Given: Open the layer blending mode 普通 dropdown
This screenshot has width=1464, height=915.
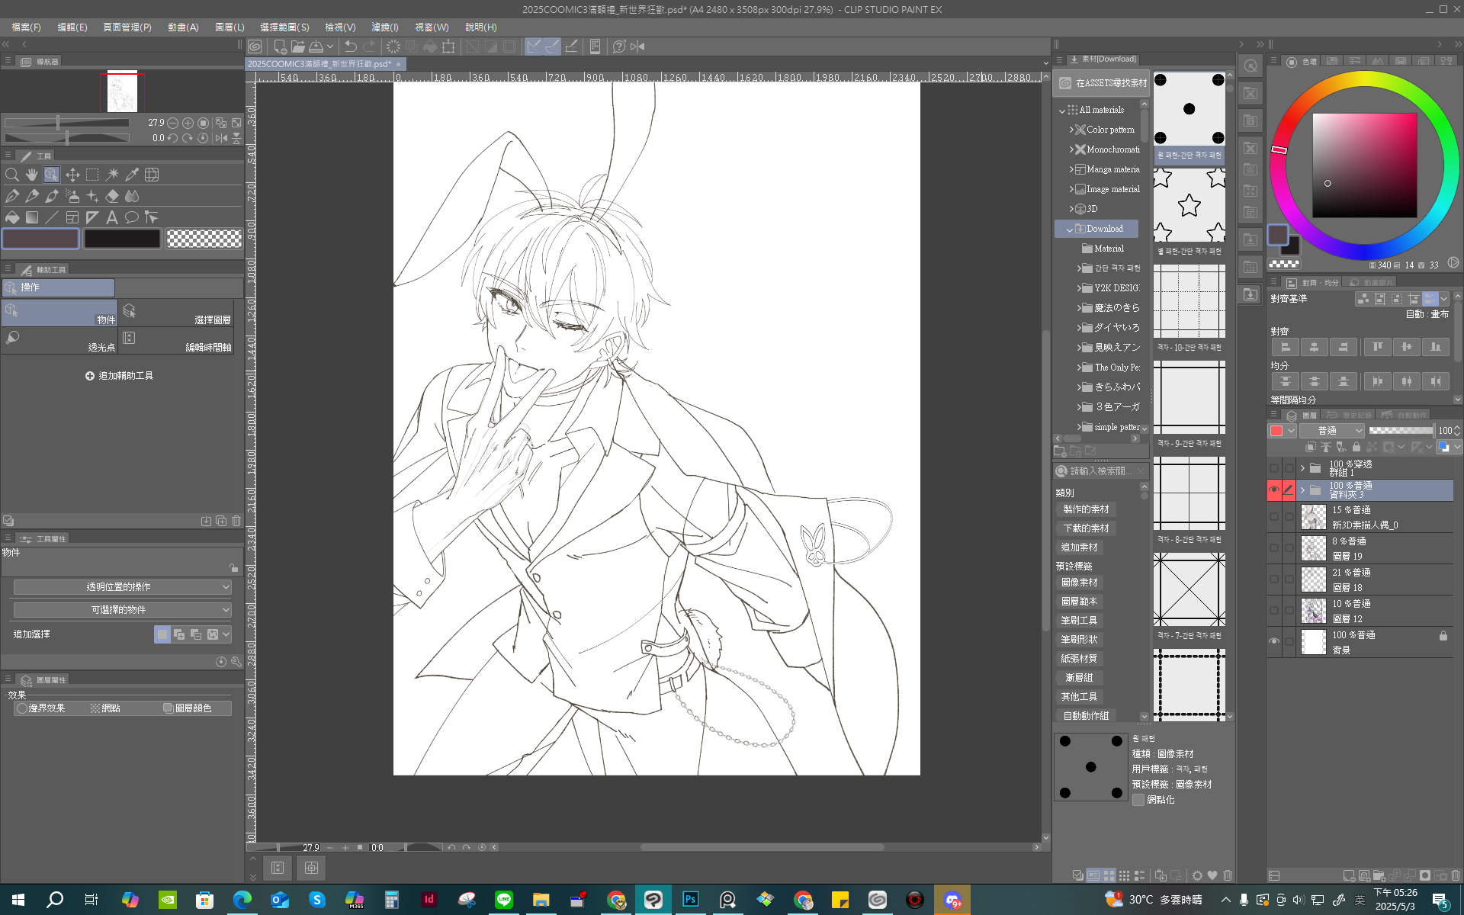Looking at the screenshot, I should 1331,431.
